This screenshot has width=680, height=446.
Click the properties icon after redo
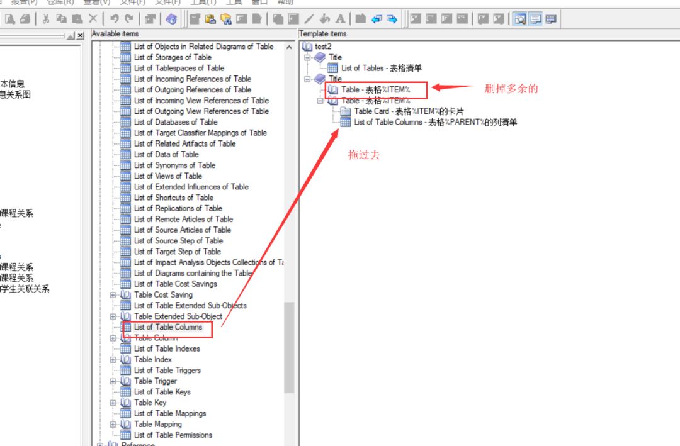point(150,19)
